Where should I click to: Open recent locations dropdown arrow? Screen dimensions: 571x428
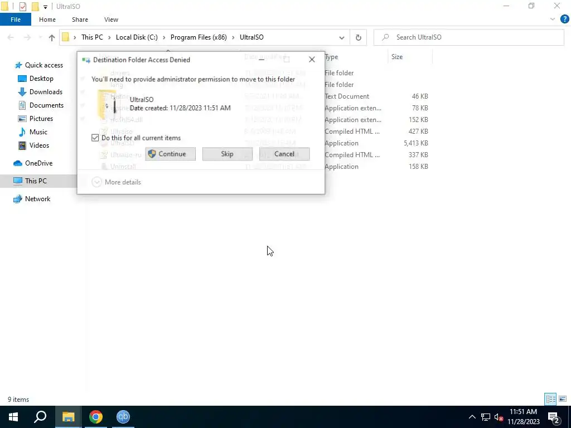tap(40, 37)
